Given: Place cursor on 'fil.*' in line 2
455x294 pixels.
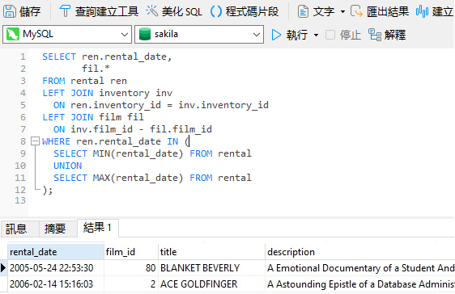Looking at the screenshot, I should (96, 69).
